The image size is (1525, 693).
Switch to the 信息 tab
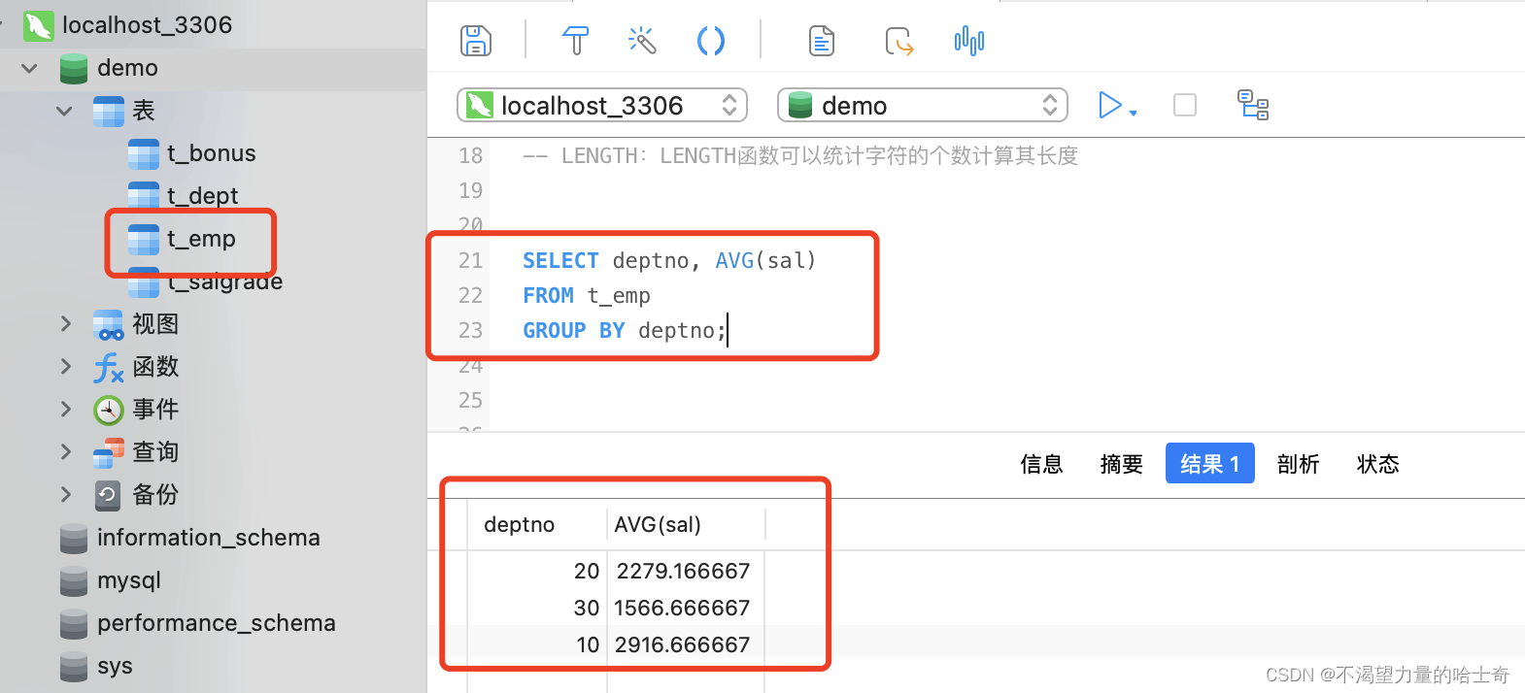1042,464
